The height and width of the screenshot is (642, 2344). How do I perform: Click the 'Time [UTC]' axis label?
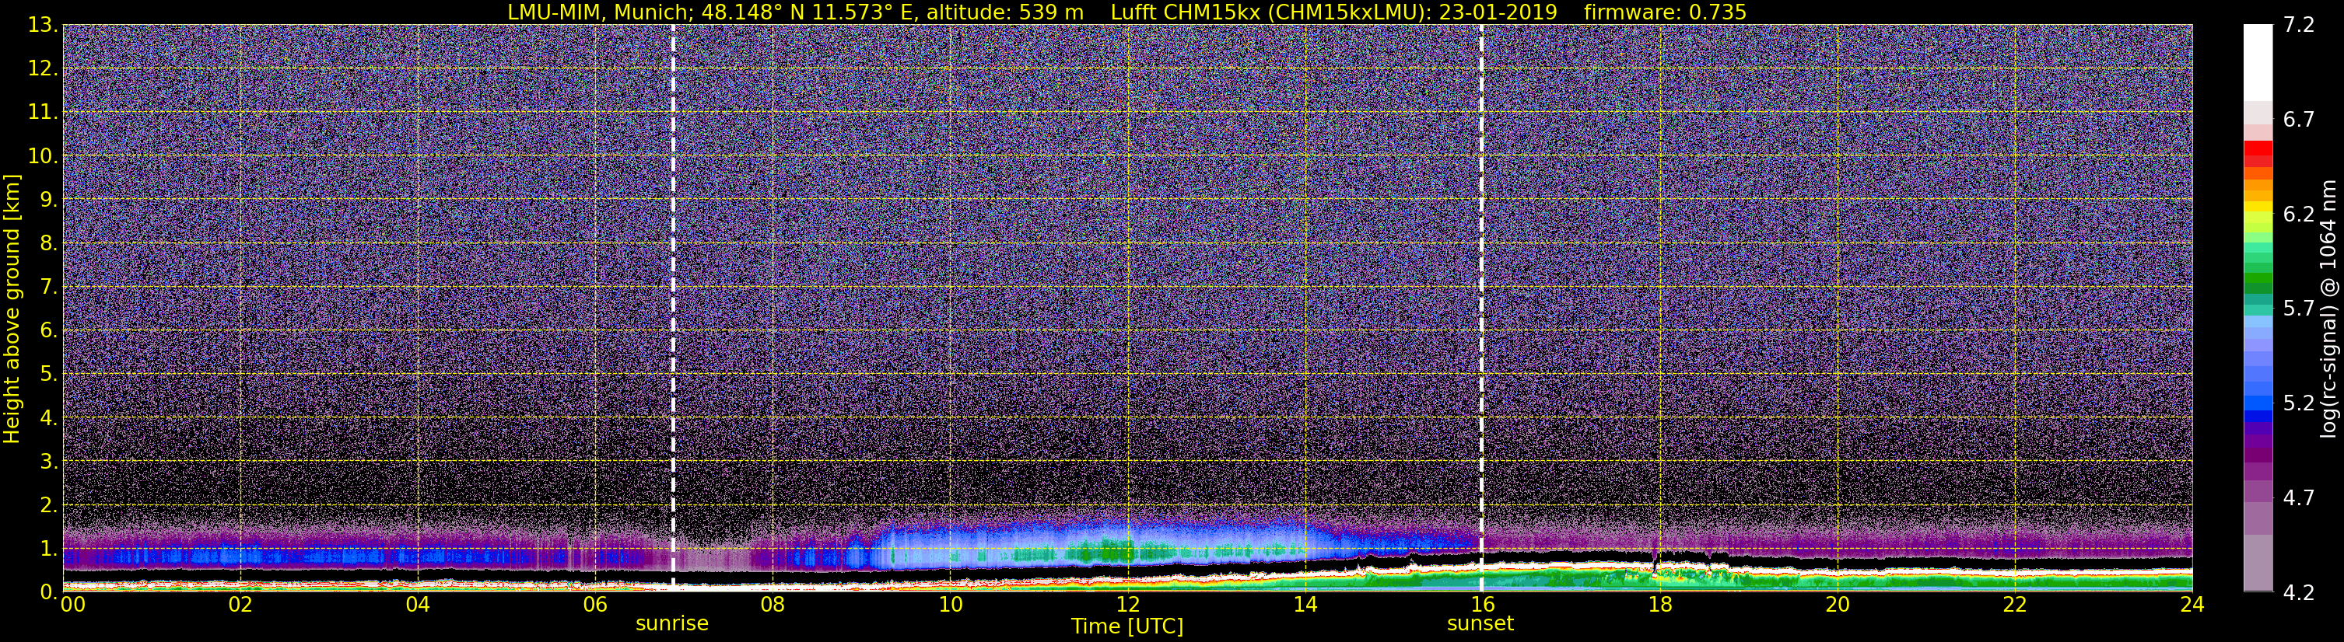pyautogui.click(x=1127, y=626)
